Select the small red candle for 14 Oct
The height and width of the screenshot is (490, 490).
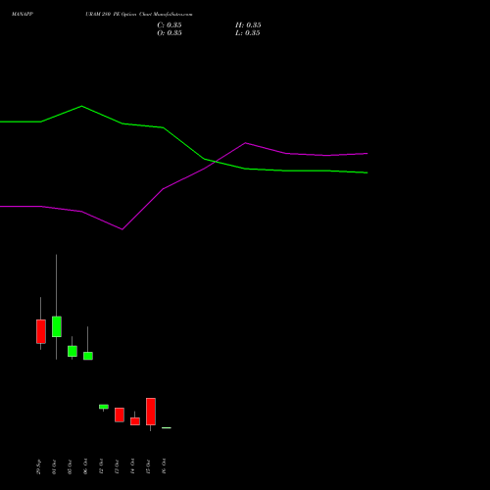pyautogui.click(x=135, y=421)
